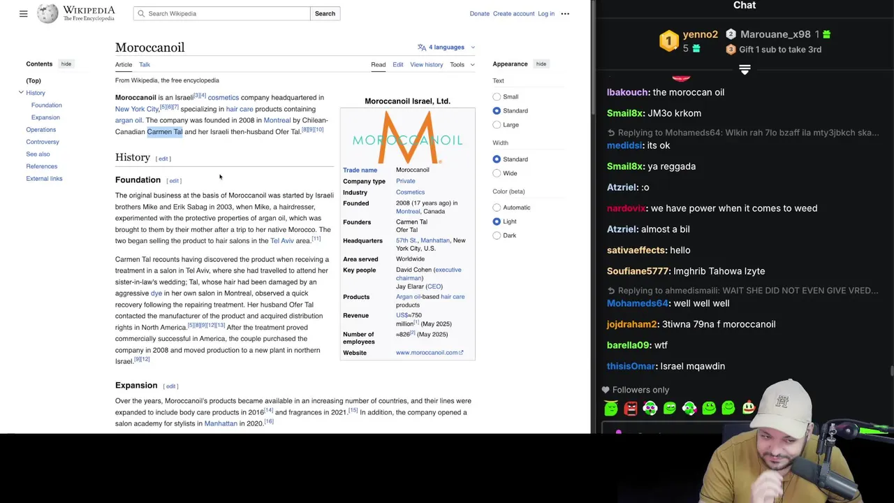Open the www.moroccanoil.com website link
The width and height of the screenshot is (894, 503).
tap(427, 353)
